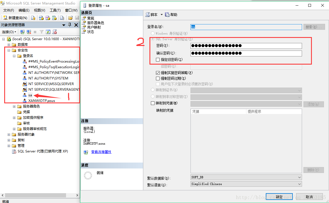This screenshot has height=203, width=329.
Task: Select the SQL Server 代理 node
Action: tap(43, 151)
